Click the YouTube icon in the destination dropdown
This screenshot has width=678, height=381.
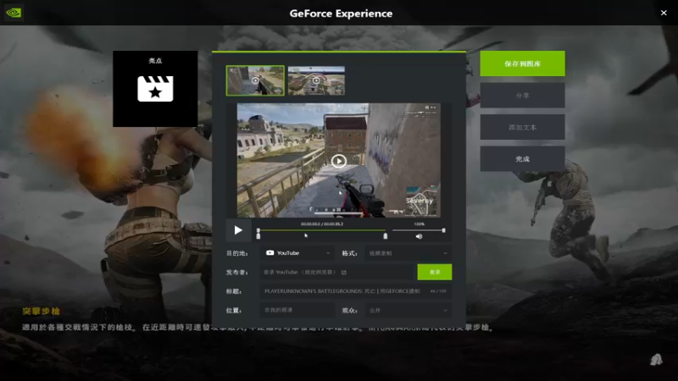270,252
